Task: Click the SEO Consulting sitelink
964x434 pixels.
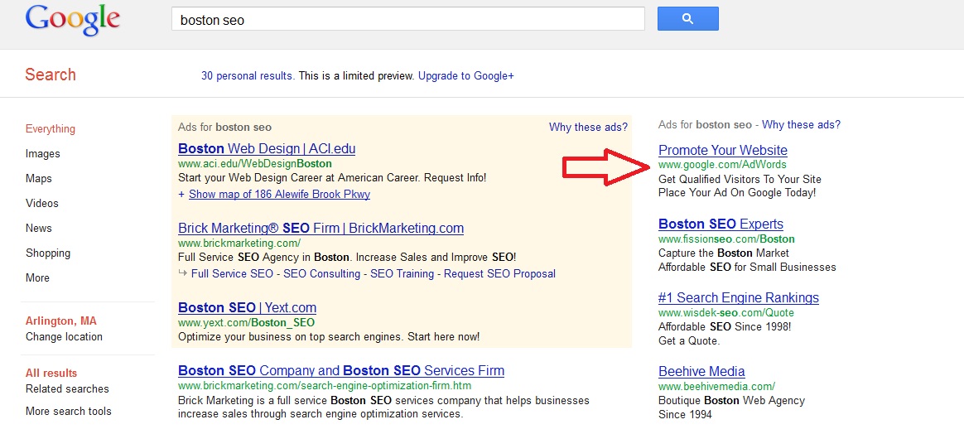Action: [x=321, y=273]
